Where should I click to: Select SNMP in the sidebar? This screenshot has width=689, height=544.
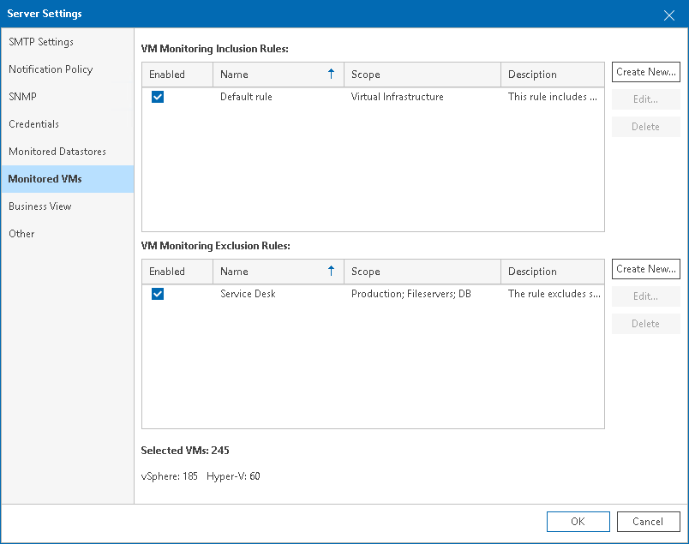click(23, 97)
